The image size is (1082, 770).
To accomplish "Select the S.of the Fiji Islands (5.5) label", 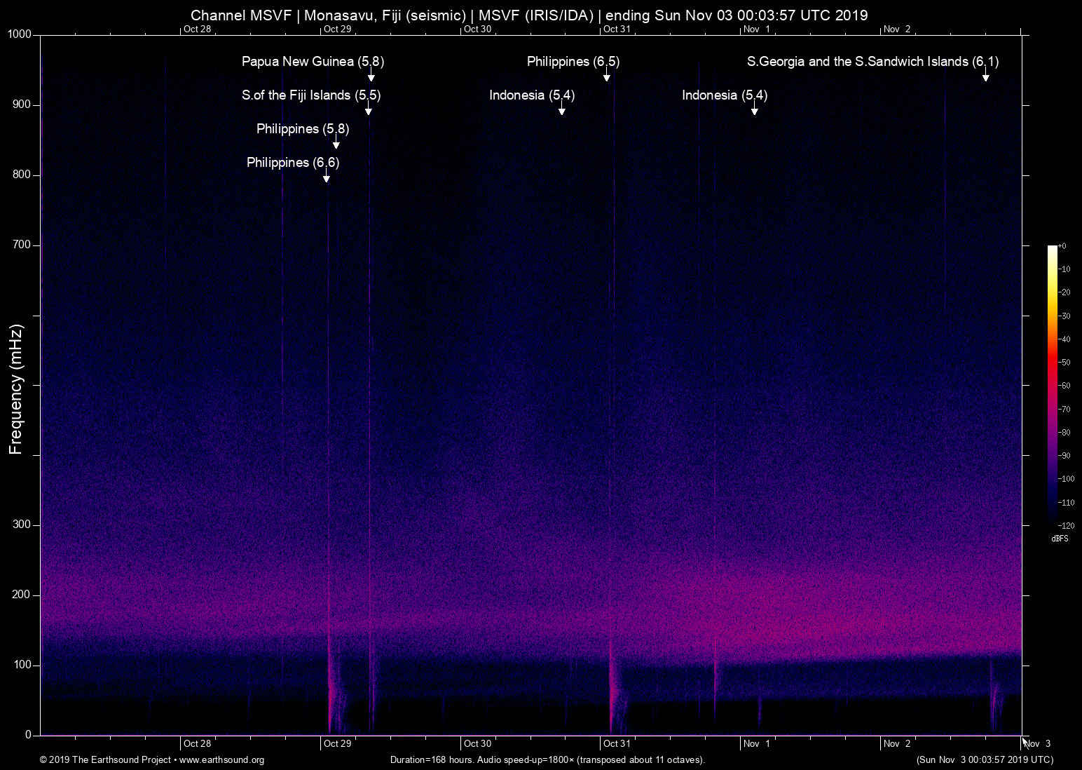I will (x=311, y=95).
